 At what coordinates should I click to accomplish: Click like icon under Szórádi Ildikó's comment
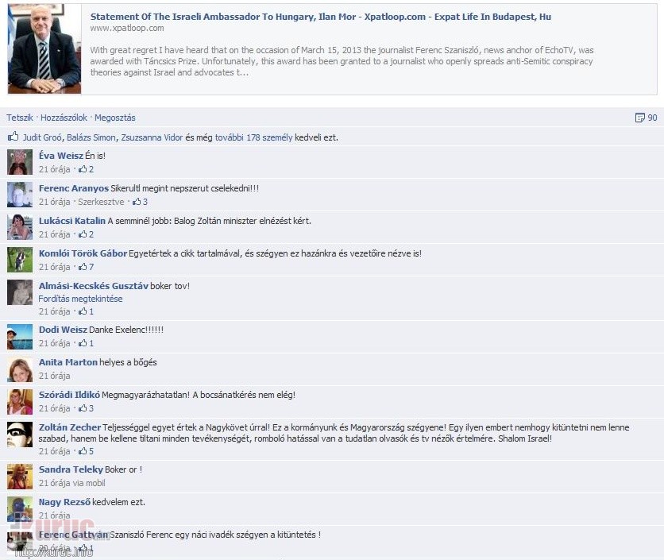tap(83, 408)
